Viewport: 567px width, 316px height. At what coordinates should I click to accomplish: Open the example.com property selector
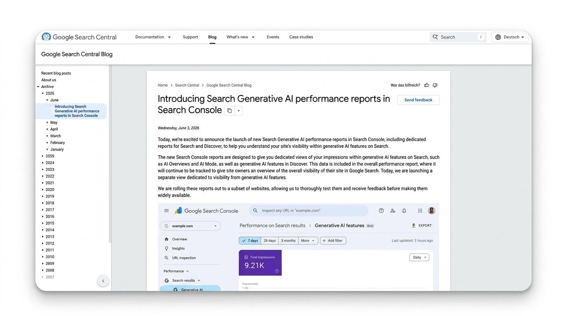click(190, 226)
